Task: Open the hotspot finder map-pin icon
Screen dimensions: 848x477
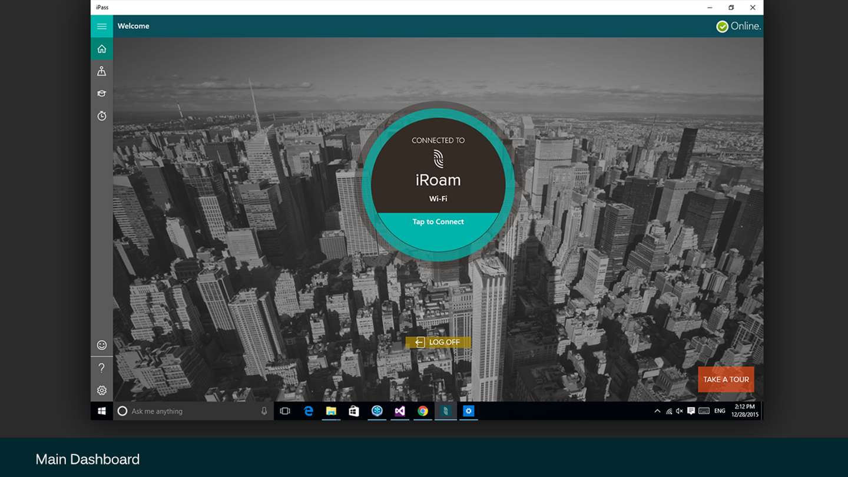Action: 102,71
